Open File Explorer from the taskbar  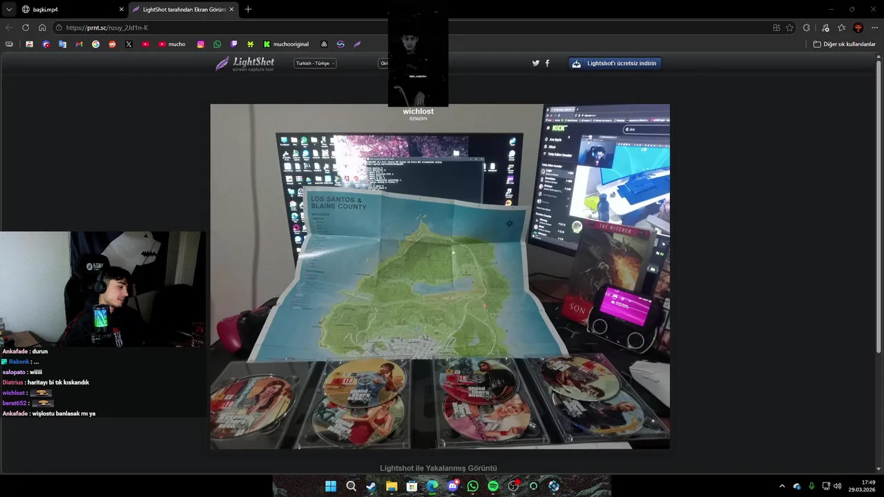pos(392,486)
